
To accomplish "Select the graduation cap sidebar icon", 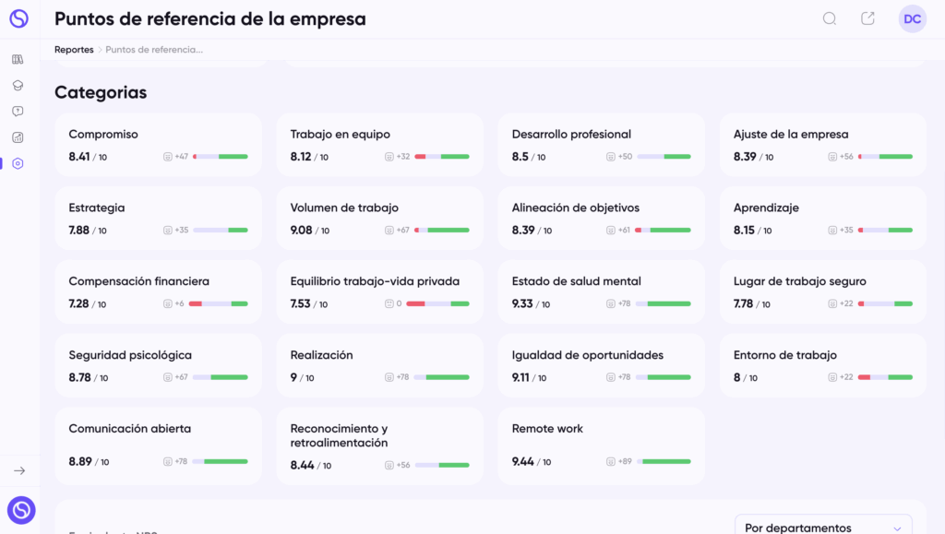I will [x=18, y=86].
